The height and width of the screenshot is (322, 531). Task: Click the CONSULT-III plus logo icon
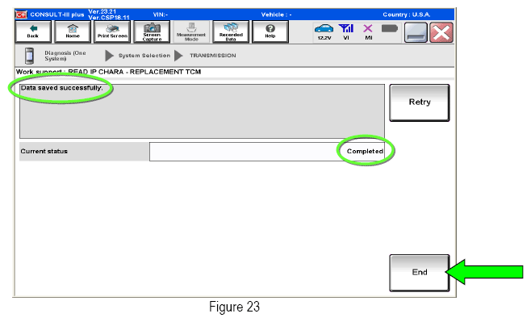click(21, 15)
